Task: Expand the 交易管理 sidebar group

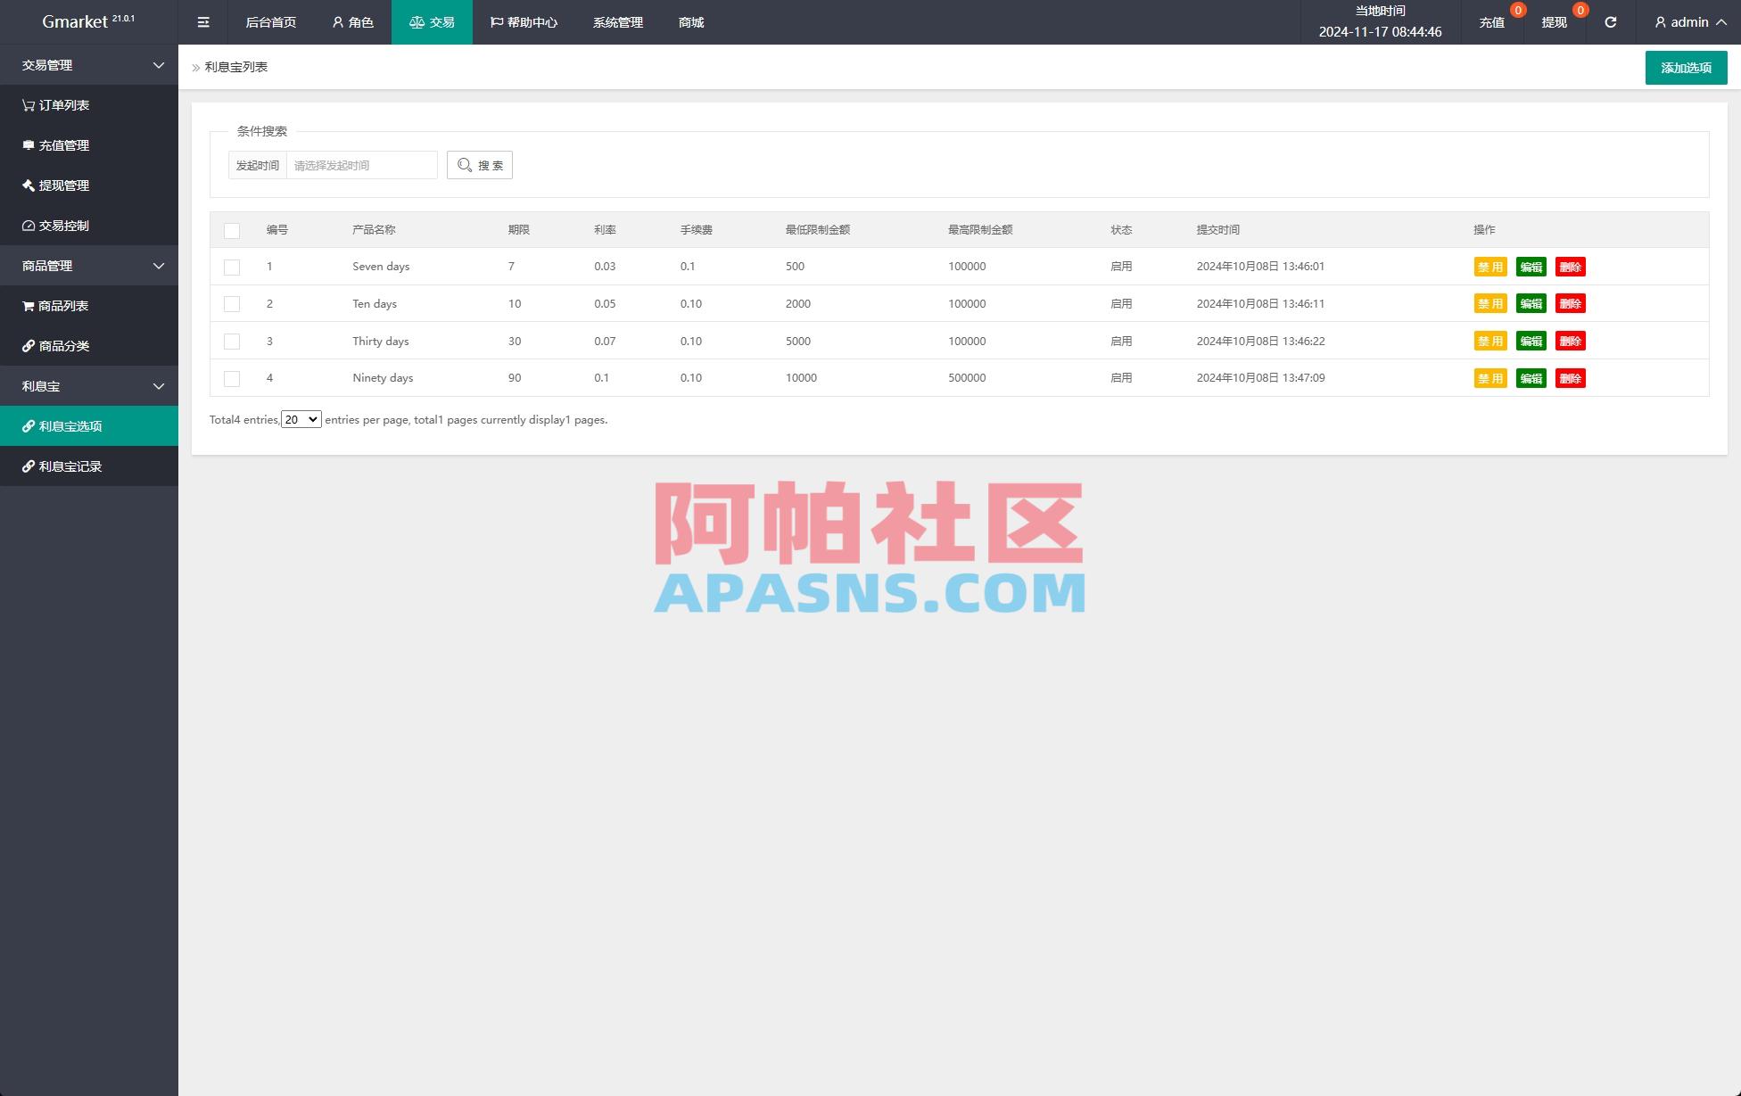Action: (x=89, y=65)
